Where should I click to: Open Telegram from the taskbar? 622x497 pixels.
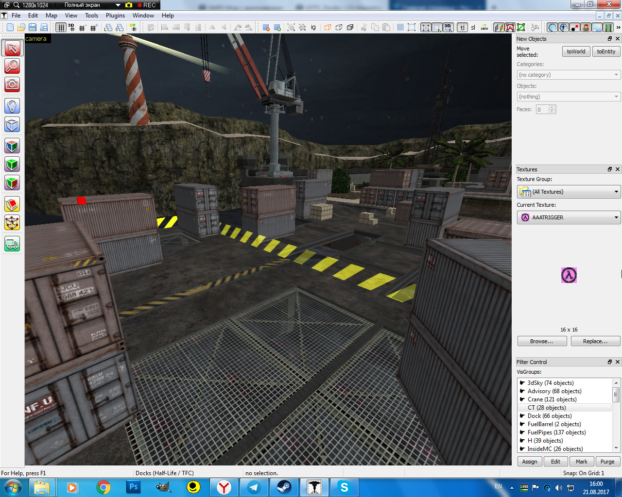pyautogui.click(x=254, y=487)
